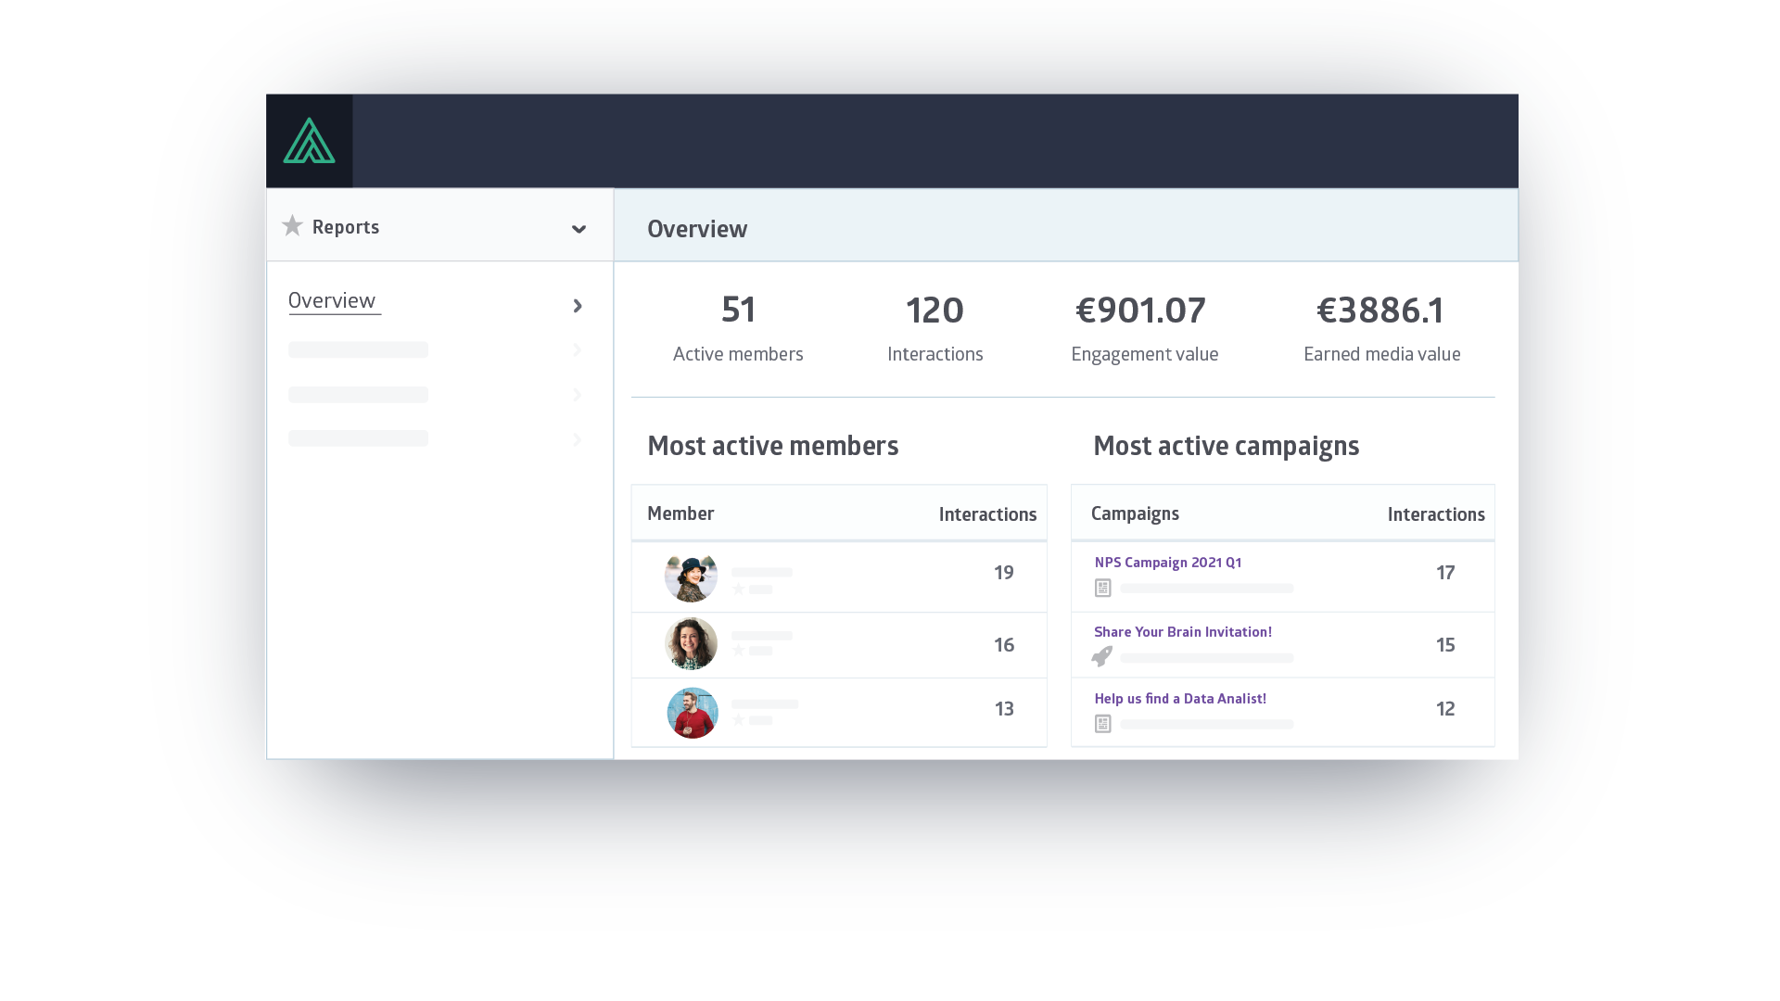This screenshot has height=1001, width=1780.
Task: Select the Overview entry in the Reports sidebar
Action: point(333,299)
